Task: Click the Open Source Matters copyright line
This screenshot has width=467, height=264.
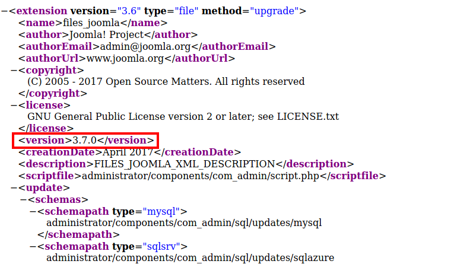Action: (x=166, y=81)
